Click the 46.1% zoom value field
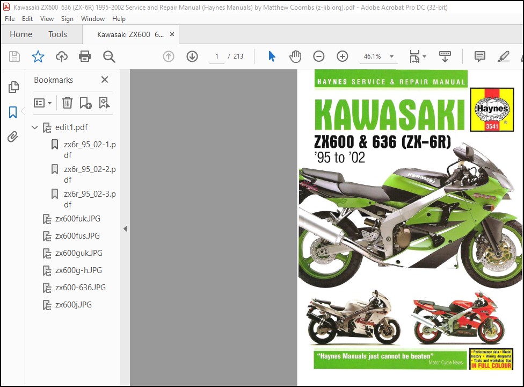 [372, 56]
